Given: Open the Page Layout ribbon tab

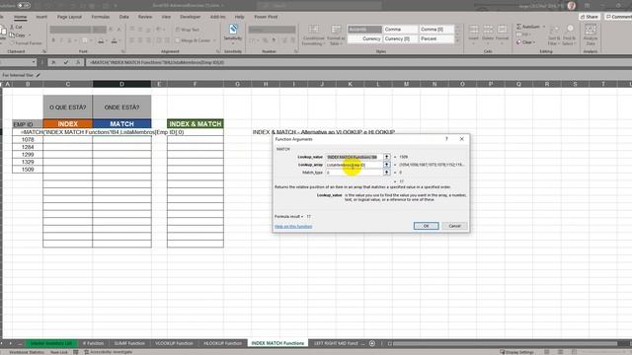Looking at the screenshot, I should 69,17.
